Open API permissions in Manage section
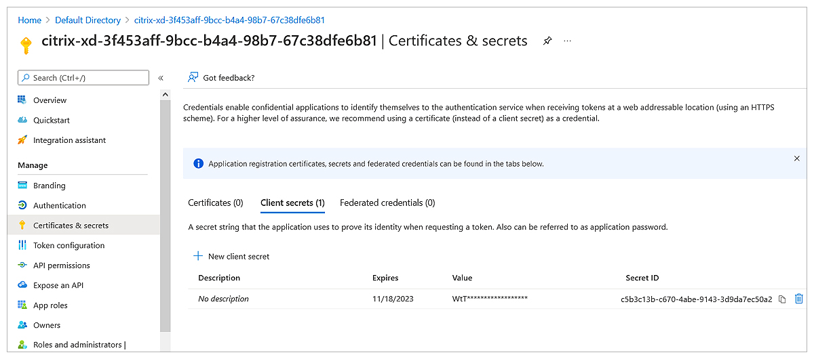814x359 pixels. tap(61, 266)
